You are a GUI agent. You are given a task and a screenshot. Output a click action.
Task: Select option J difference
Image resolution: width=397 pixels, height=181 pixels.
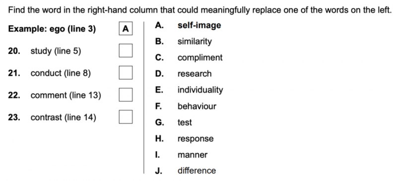tap(186, 171)
